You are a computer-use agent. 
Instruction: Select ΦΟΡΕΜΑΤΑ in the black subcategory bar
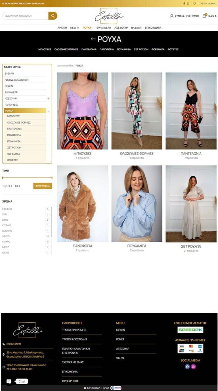pos(158,49)
